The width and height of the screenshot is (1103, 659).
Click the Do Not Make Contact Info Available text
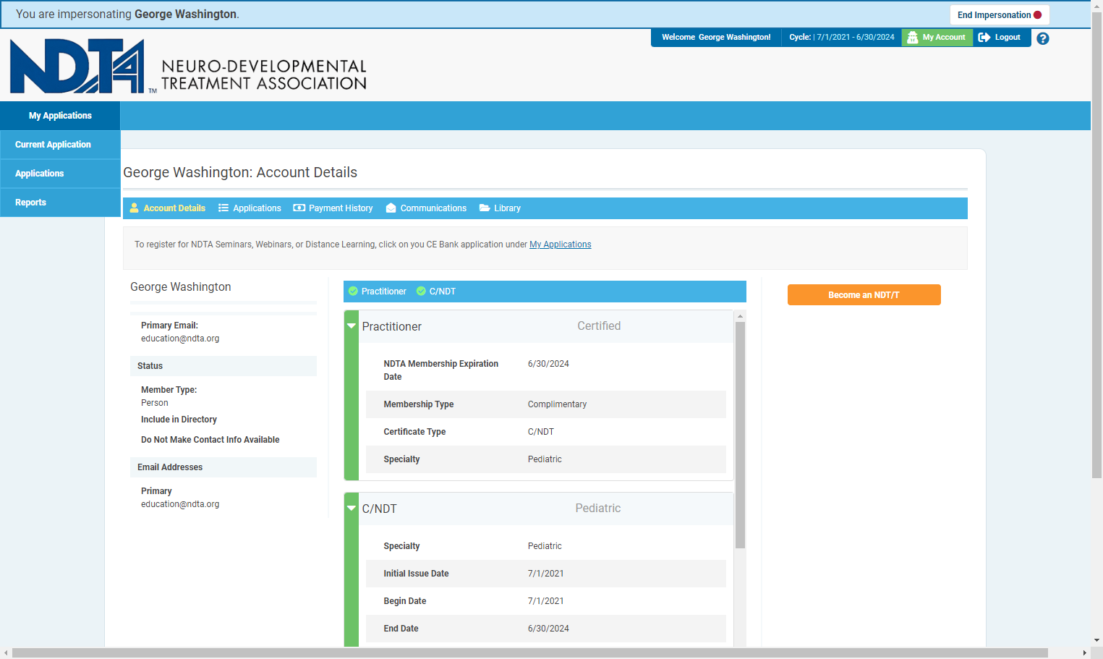(210, 440)
